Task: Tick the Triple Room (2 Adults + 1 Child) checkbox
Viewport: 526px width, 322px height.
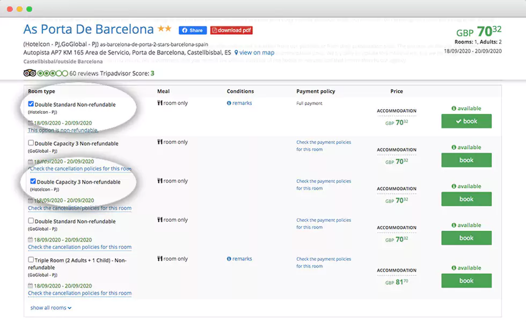Action: point(31,260)
